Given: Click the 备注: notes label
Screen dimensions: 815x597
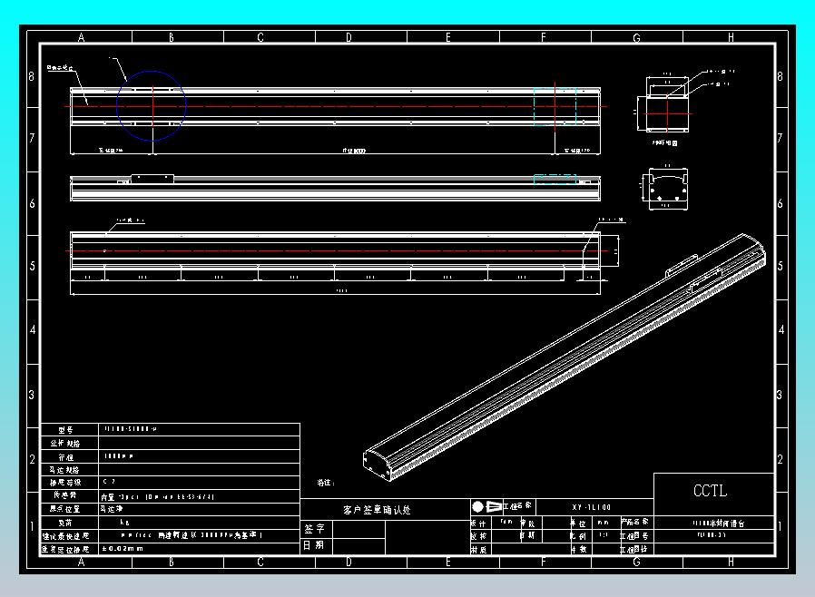Looking at the screenshot, I should pos(326,483).
